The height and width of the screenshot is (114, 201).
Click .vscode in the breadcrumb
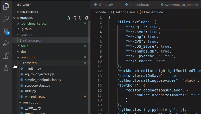tap(100, 12)
